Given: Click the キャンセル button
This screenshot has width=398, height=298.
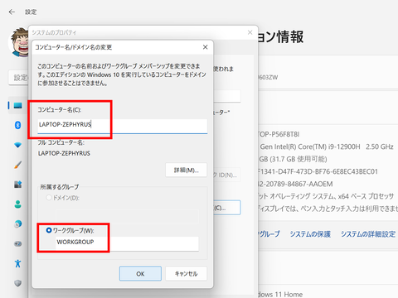Looking at the screenshot, I should click(186, 273).
